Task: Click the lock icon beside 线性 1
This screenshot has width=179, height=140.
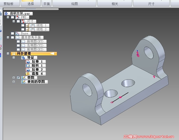Action: [x=28, y=25]
